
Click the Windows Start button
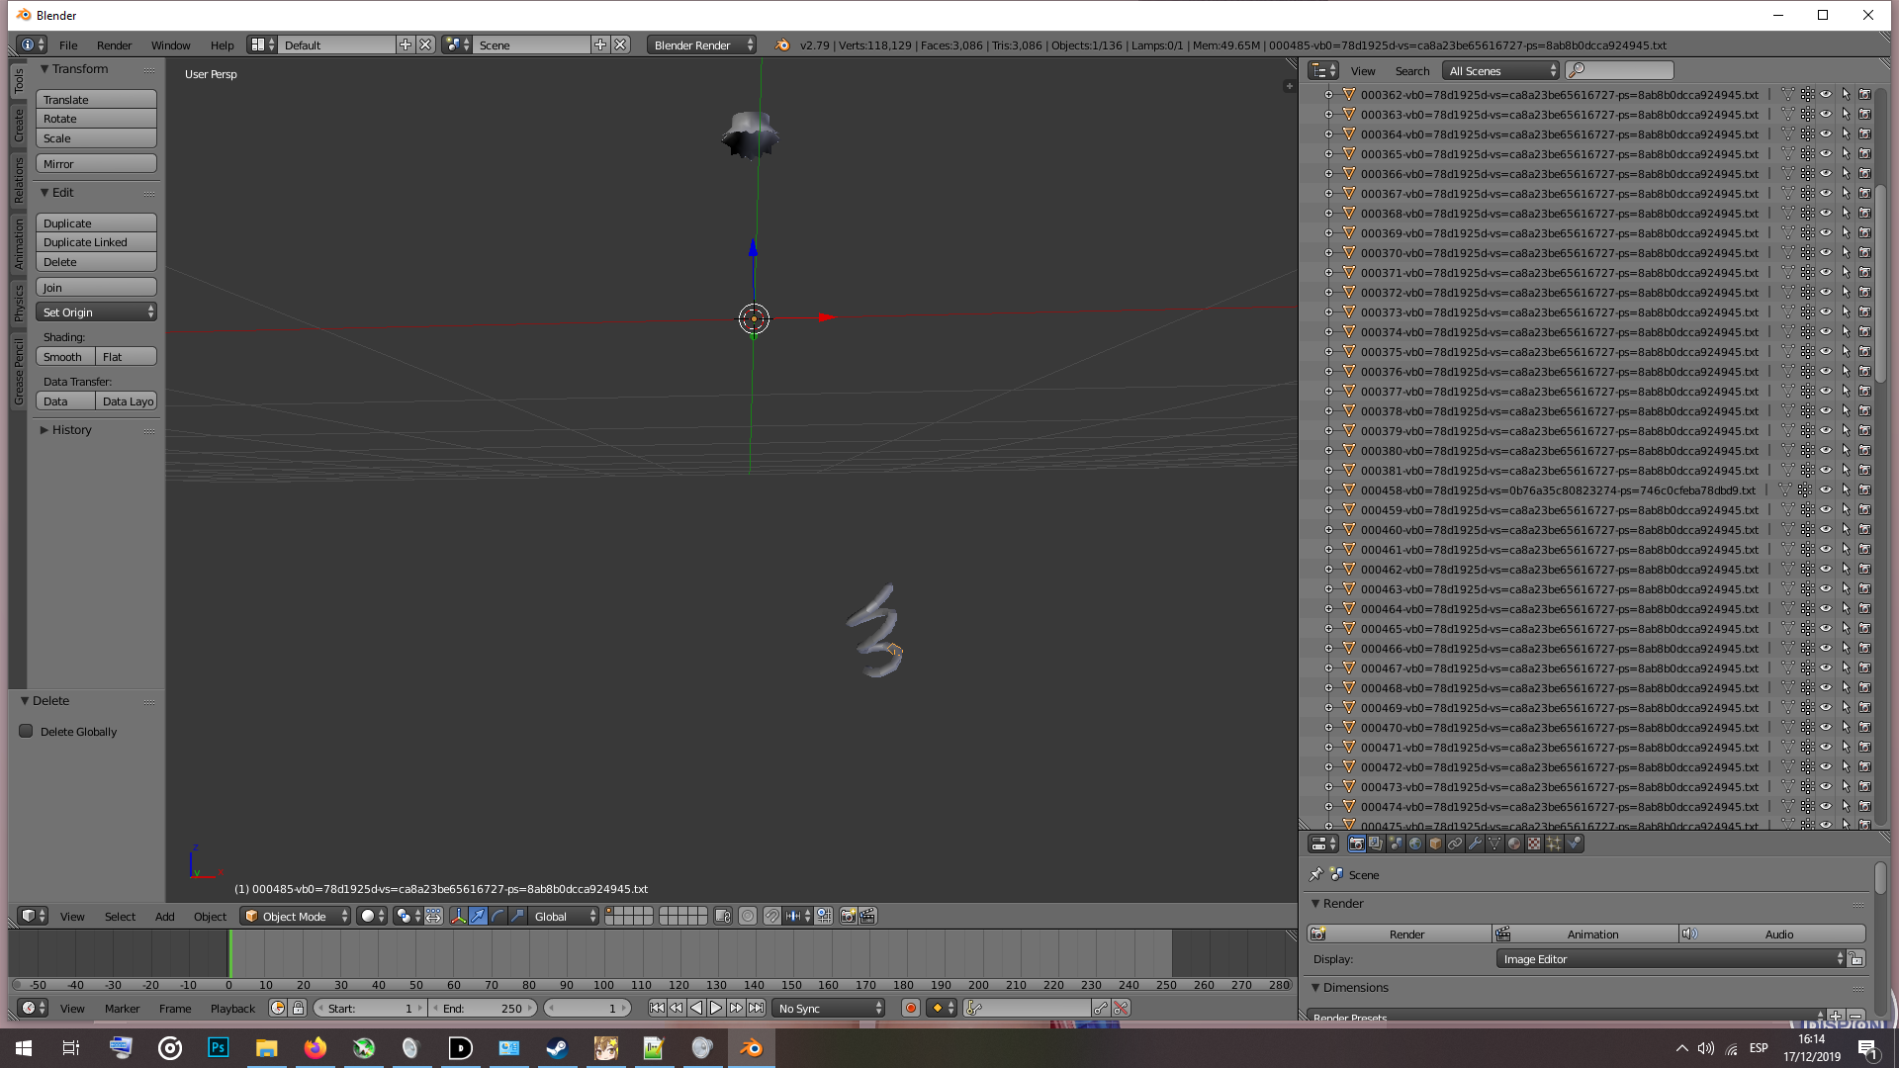(x=24, y=1048)
